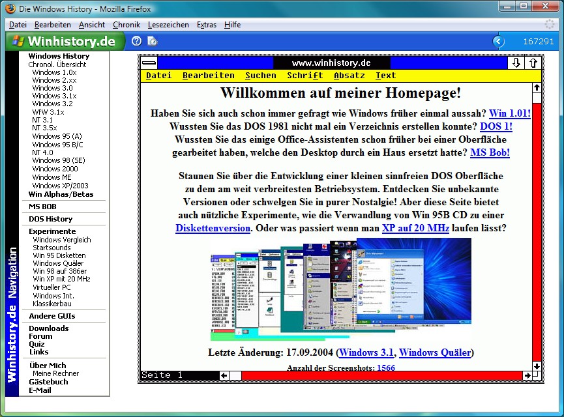The height and width of the screenshot is (417, 564).
Task: Click the Firefox logo in the title bar
Action: pos(10,8)
